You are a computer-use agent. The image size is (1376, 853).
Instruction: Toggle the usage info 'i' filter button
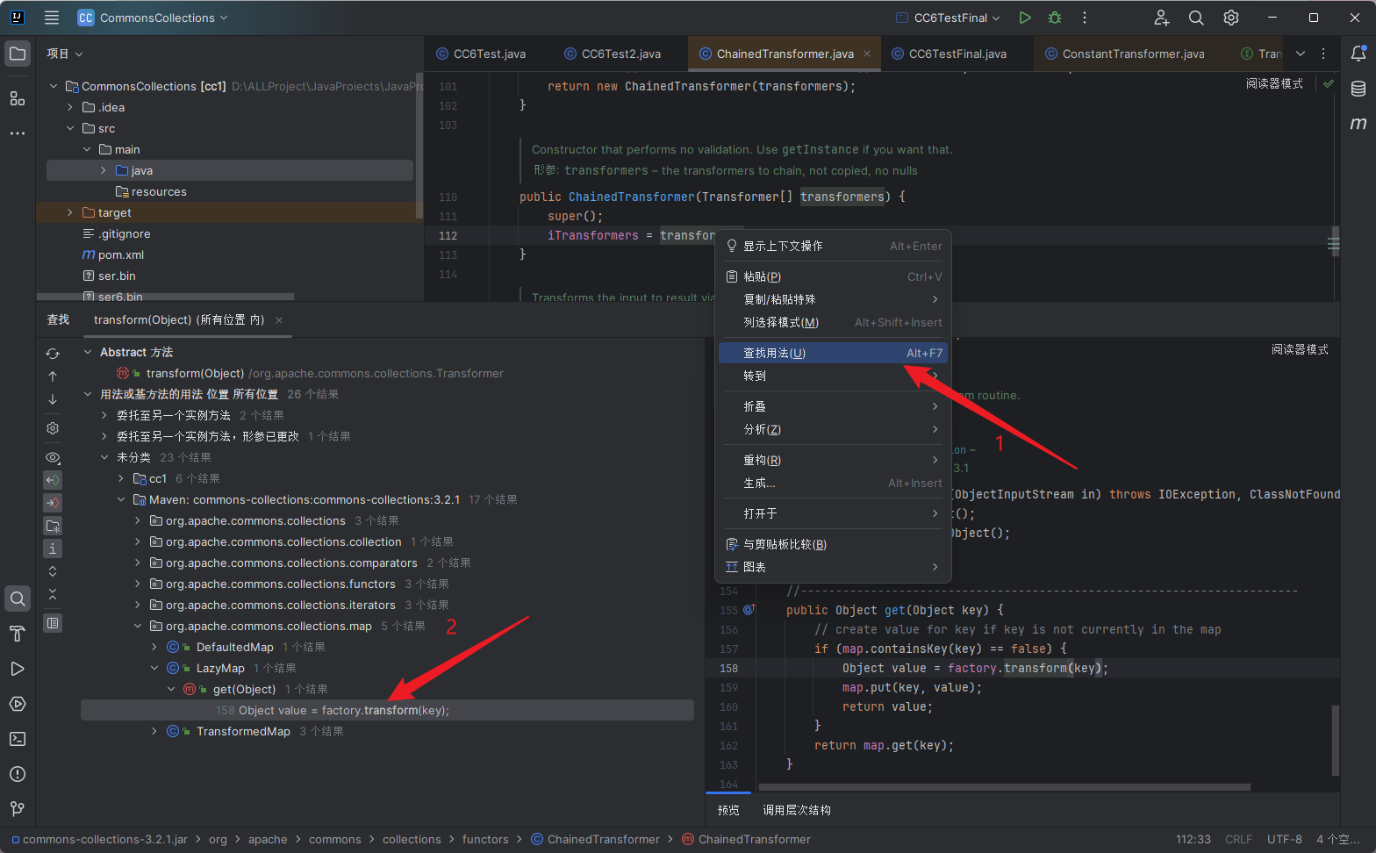[53, 548]
